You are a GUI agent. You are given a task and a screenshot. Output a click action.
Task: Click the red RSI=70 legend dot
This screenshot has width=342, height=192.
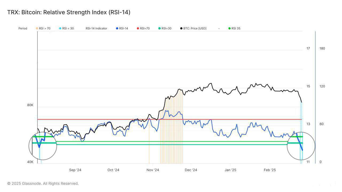(x=138, y=29)
